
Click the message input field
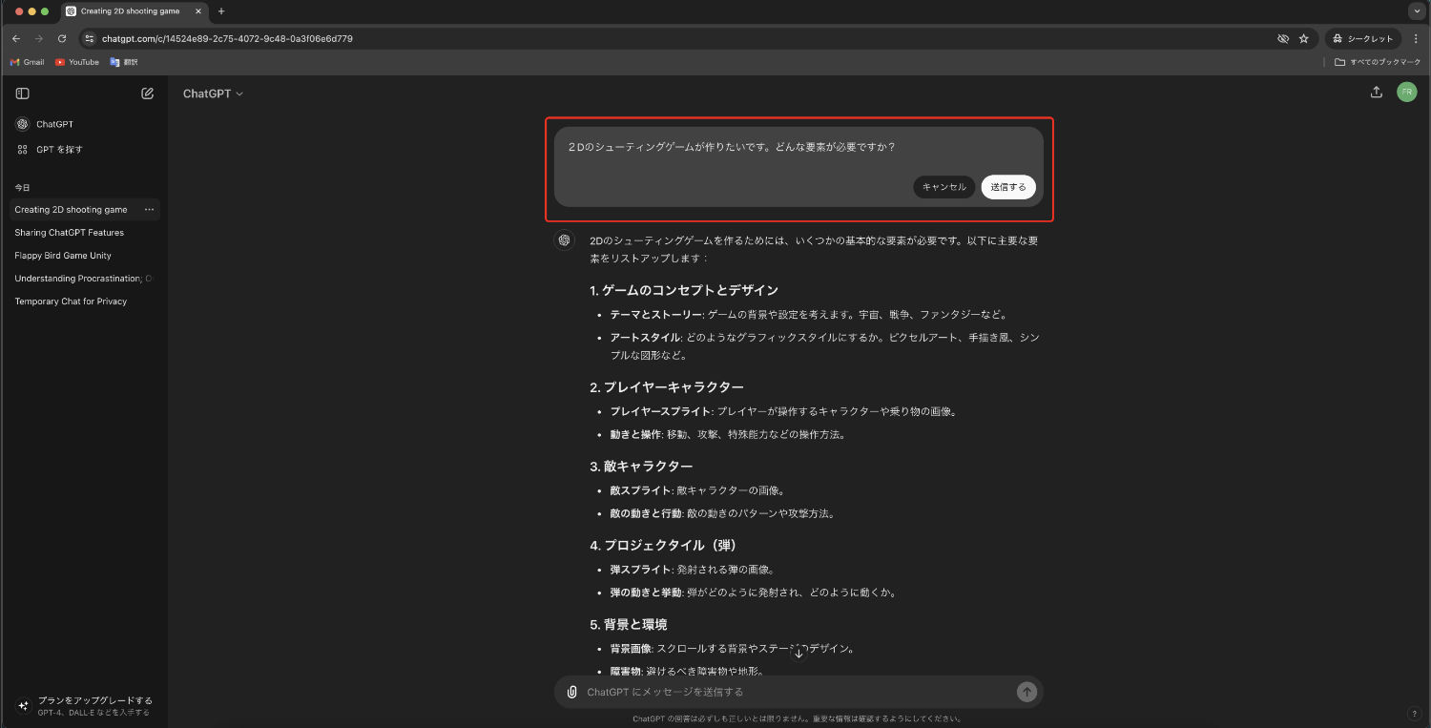799,692
